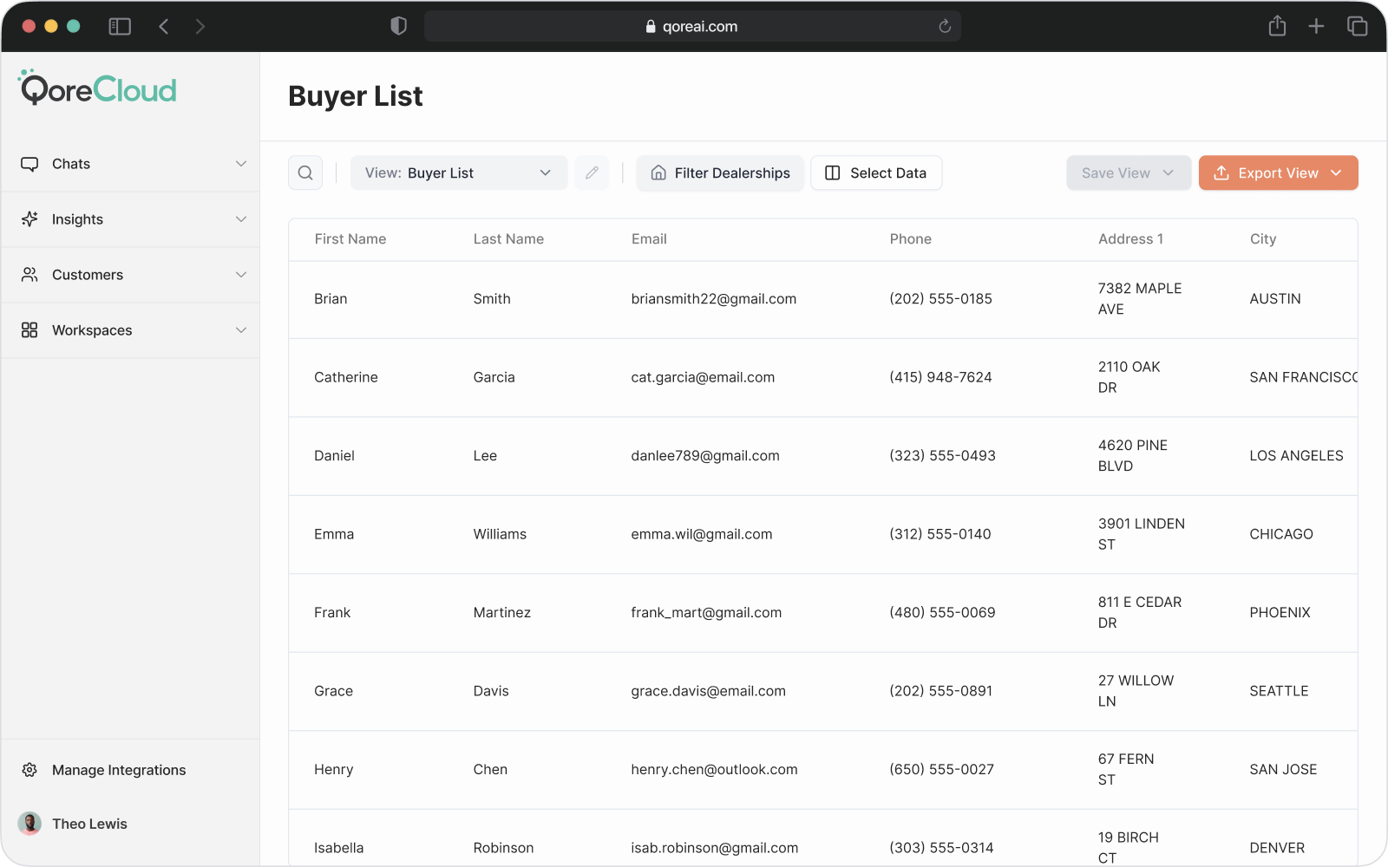Open a new tab with plus icon
This screenshot has height=867, width=1388.
pyautogui.click(x=1316, y=26)
